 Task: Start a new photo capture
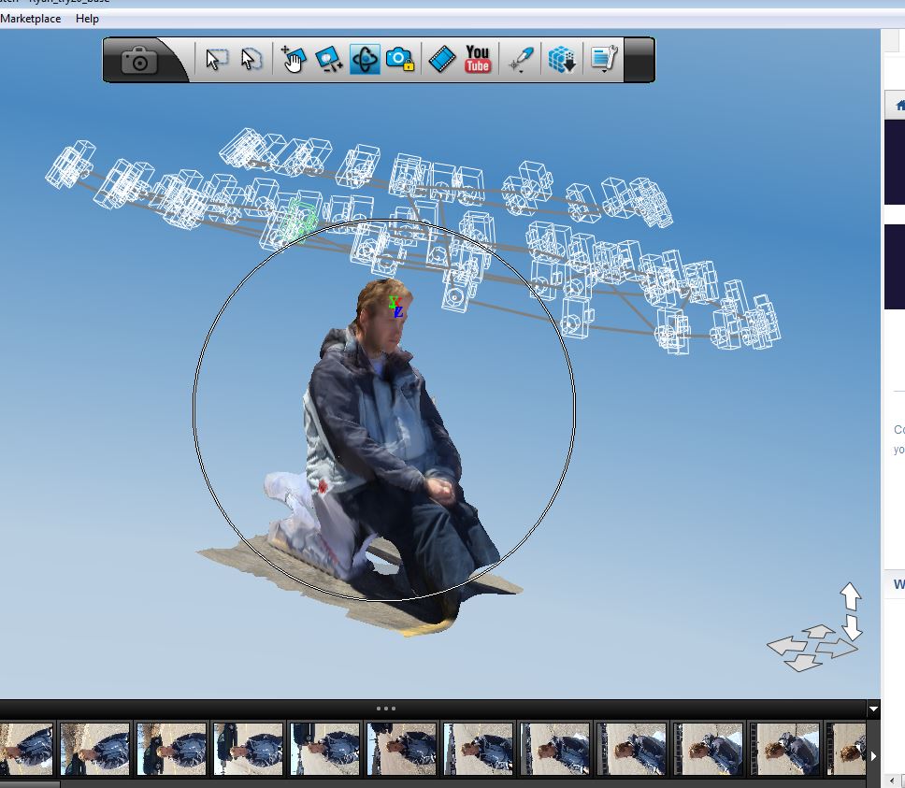137,58
